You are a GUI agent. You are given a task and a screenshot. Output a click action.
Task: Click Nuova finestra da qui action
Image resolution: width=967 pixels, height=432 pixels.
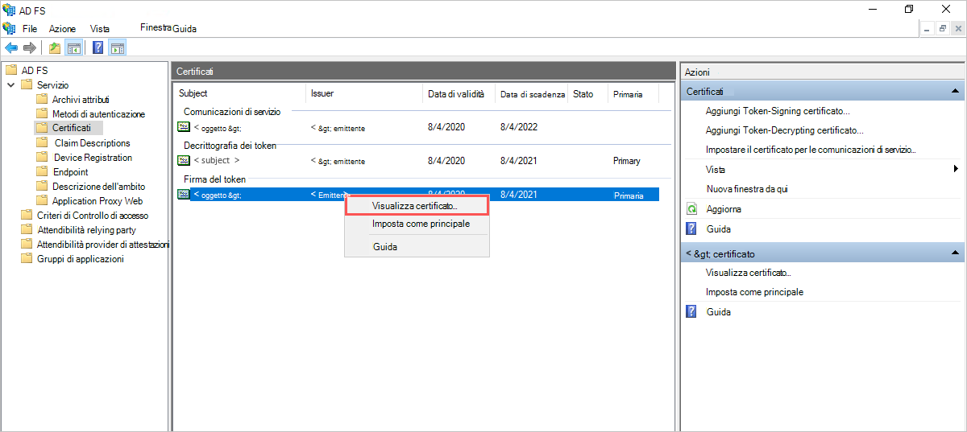click(x=746, y=189)
